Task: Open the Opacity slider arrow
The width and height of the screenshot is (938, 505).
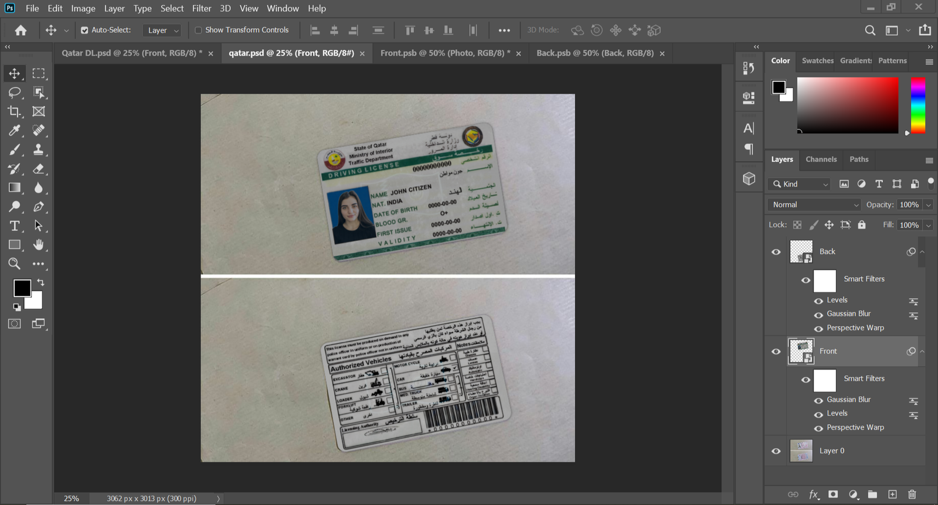Action: click(x=929, y=205)
